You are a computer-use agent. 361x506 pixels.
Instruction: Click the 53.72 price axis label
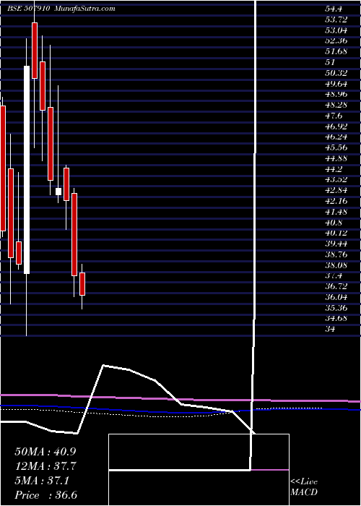[x=336, y=20]
